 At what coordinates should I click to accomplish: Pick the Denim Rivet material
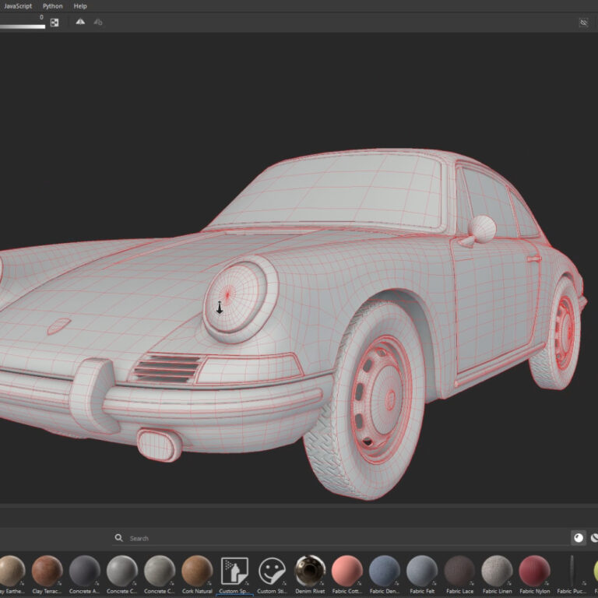click(x=310, y=571)
